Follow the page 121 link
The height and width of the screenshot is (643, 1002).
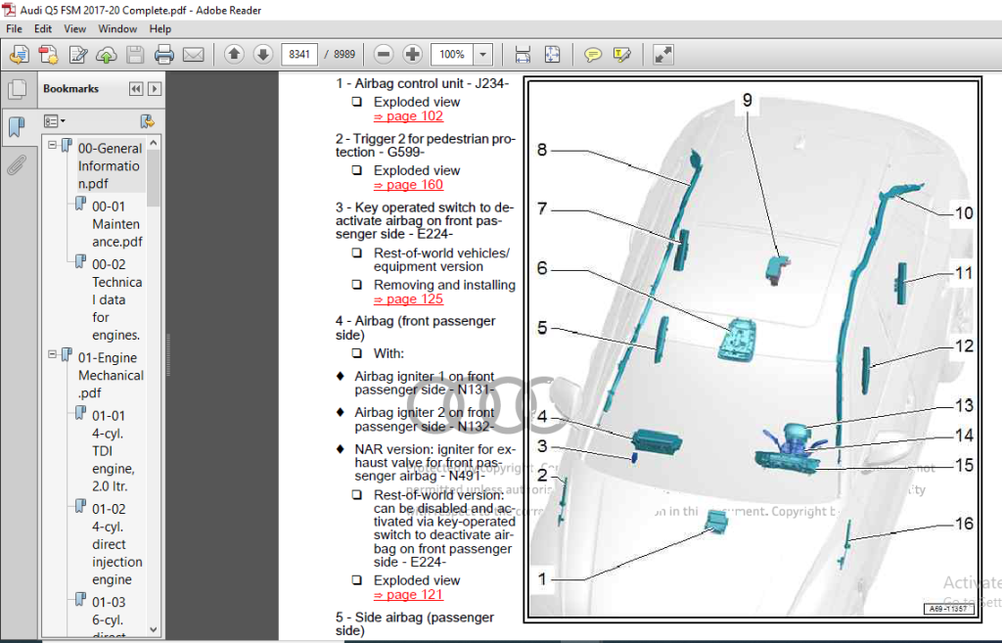click(408, 594)
